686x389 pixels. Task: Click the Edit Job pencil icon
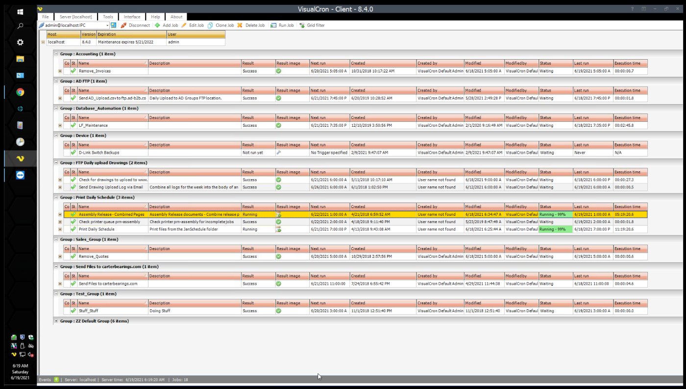(x=184, y=25)
